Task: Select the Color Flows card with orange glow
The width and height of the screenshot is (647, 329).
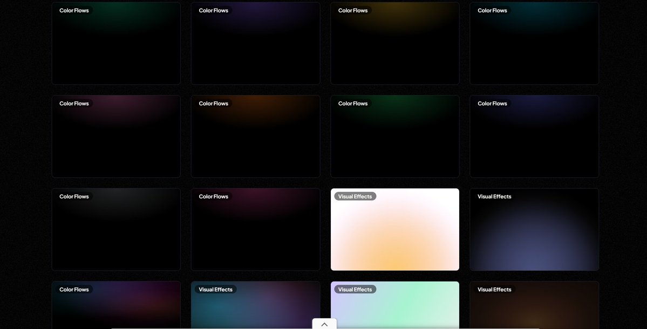Action: [x=255, y=136]
